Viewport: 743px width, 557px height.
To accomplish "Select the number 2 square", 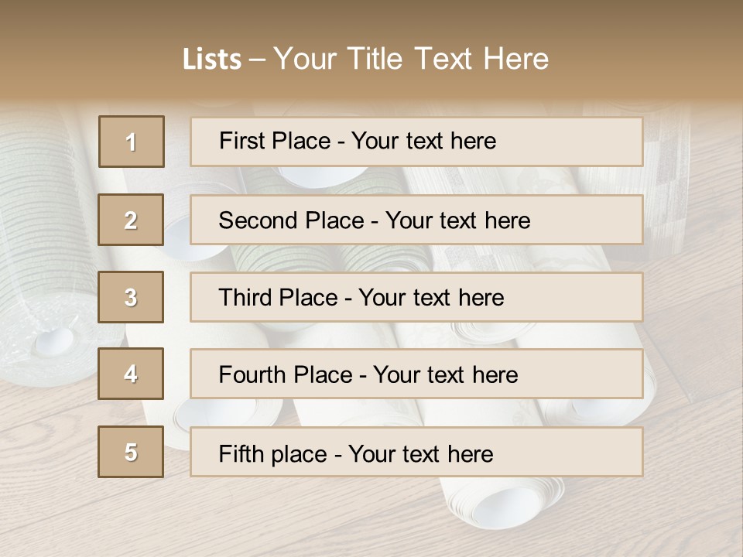I will pyautogui.click(x=131, y=220).
